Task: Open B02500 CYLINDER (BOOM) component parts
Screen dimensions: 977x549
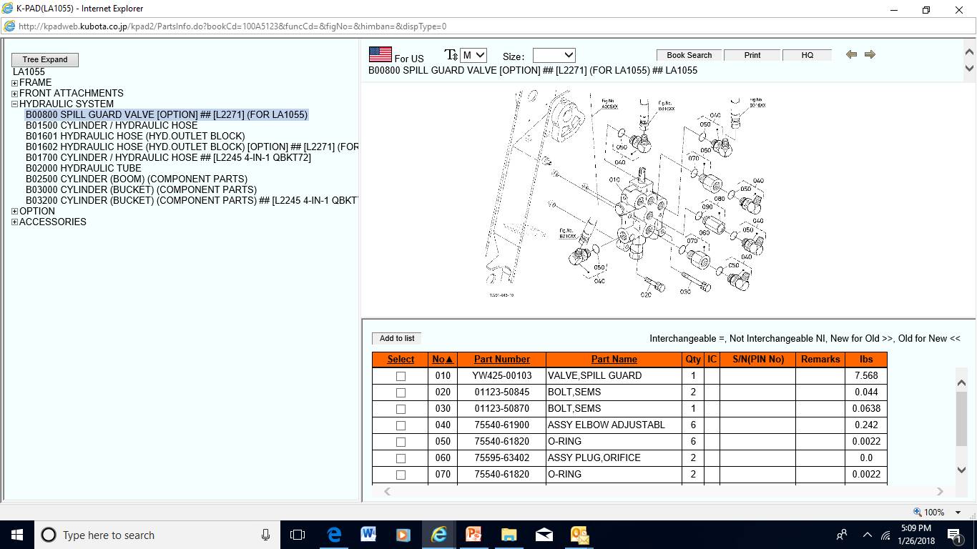Action: coord(137,179)
